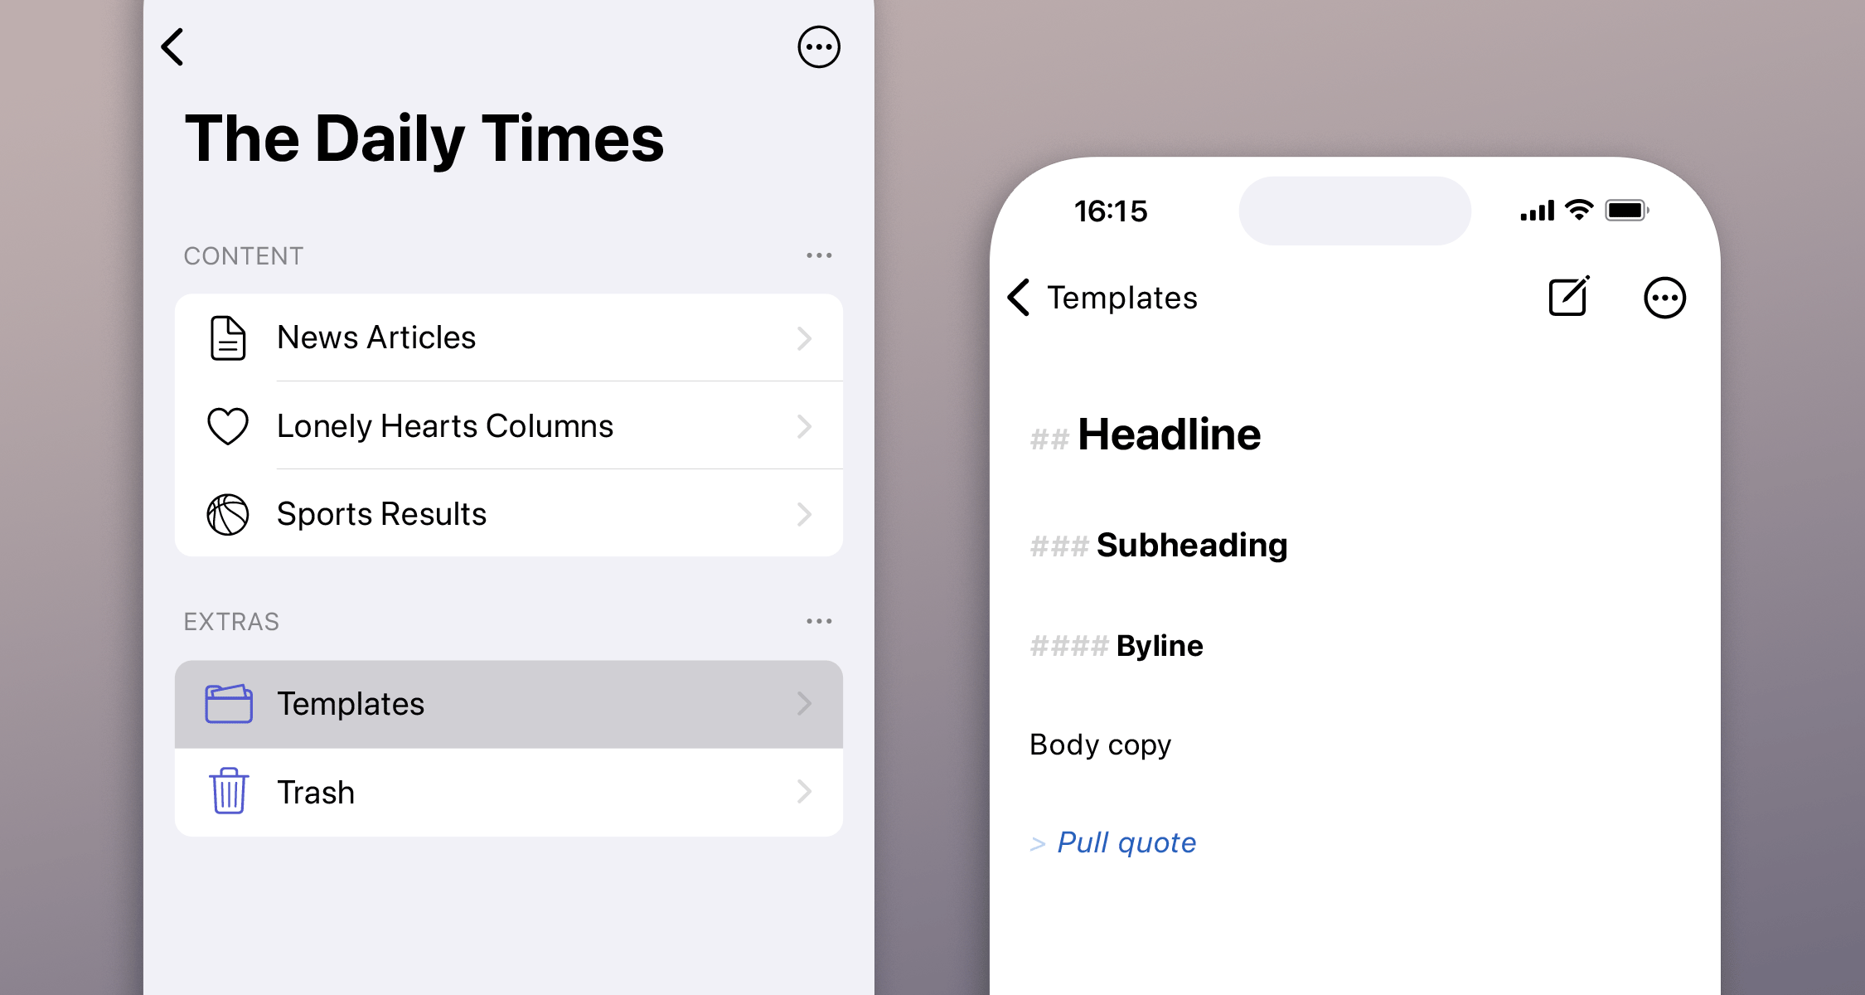Expand the Sports Results chevron
This screenshot has height=995, width=1865.
808,513
